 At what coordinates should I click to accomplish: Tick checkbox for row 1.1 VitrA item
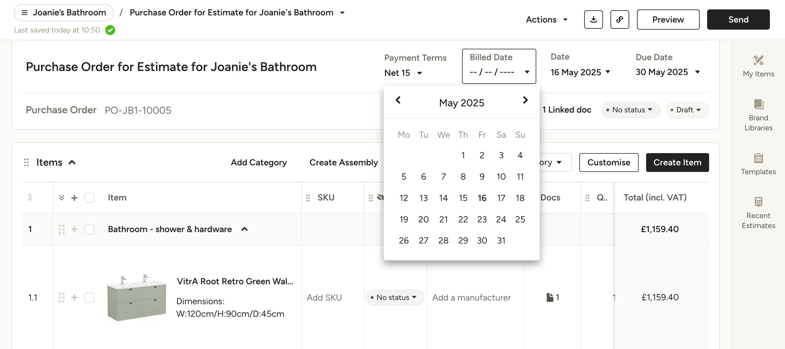[89, 297]
